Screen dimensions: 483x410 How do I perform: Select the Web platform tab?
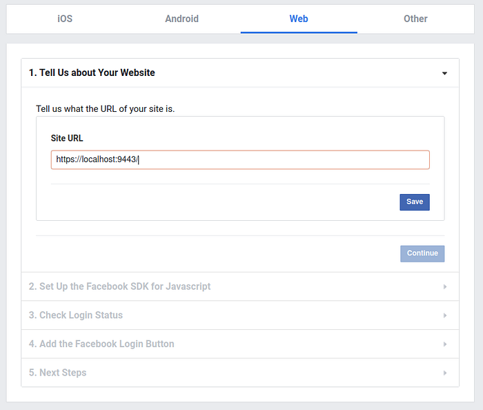click(x=299, y=19)
